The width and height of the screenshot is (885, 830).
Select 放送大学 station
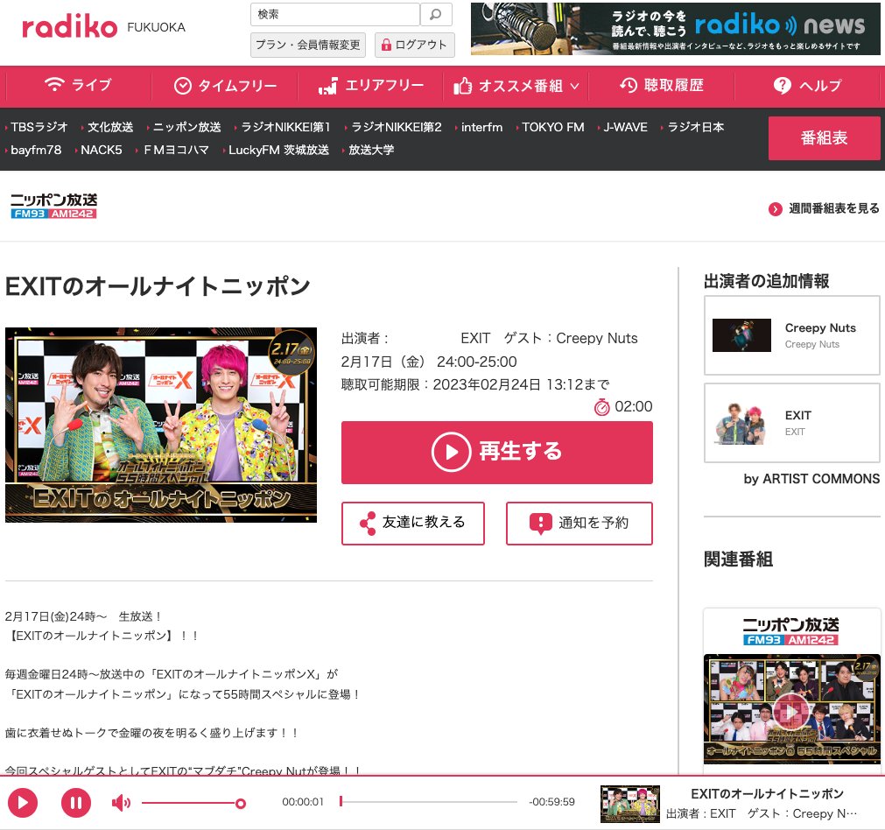[x=370, y=150]
